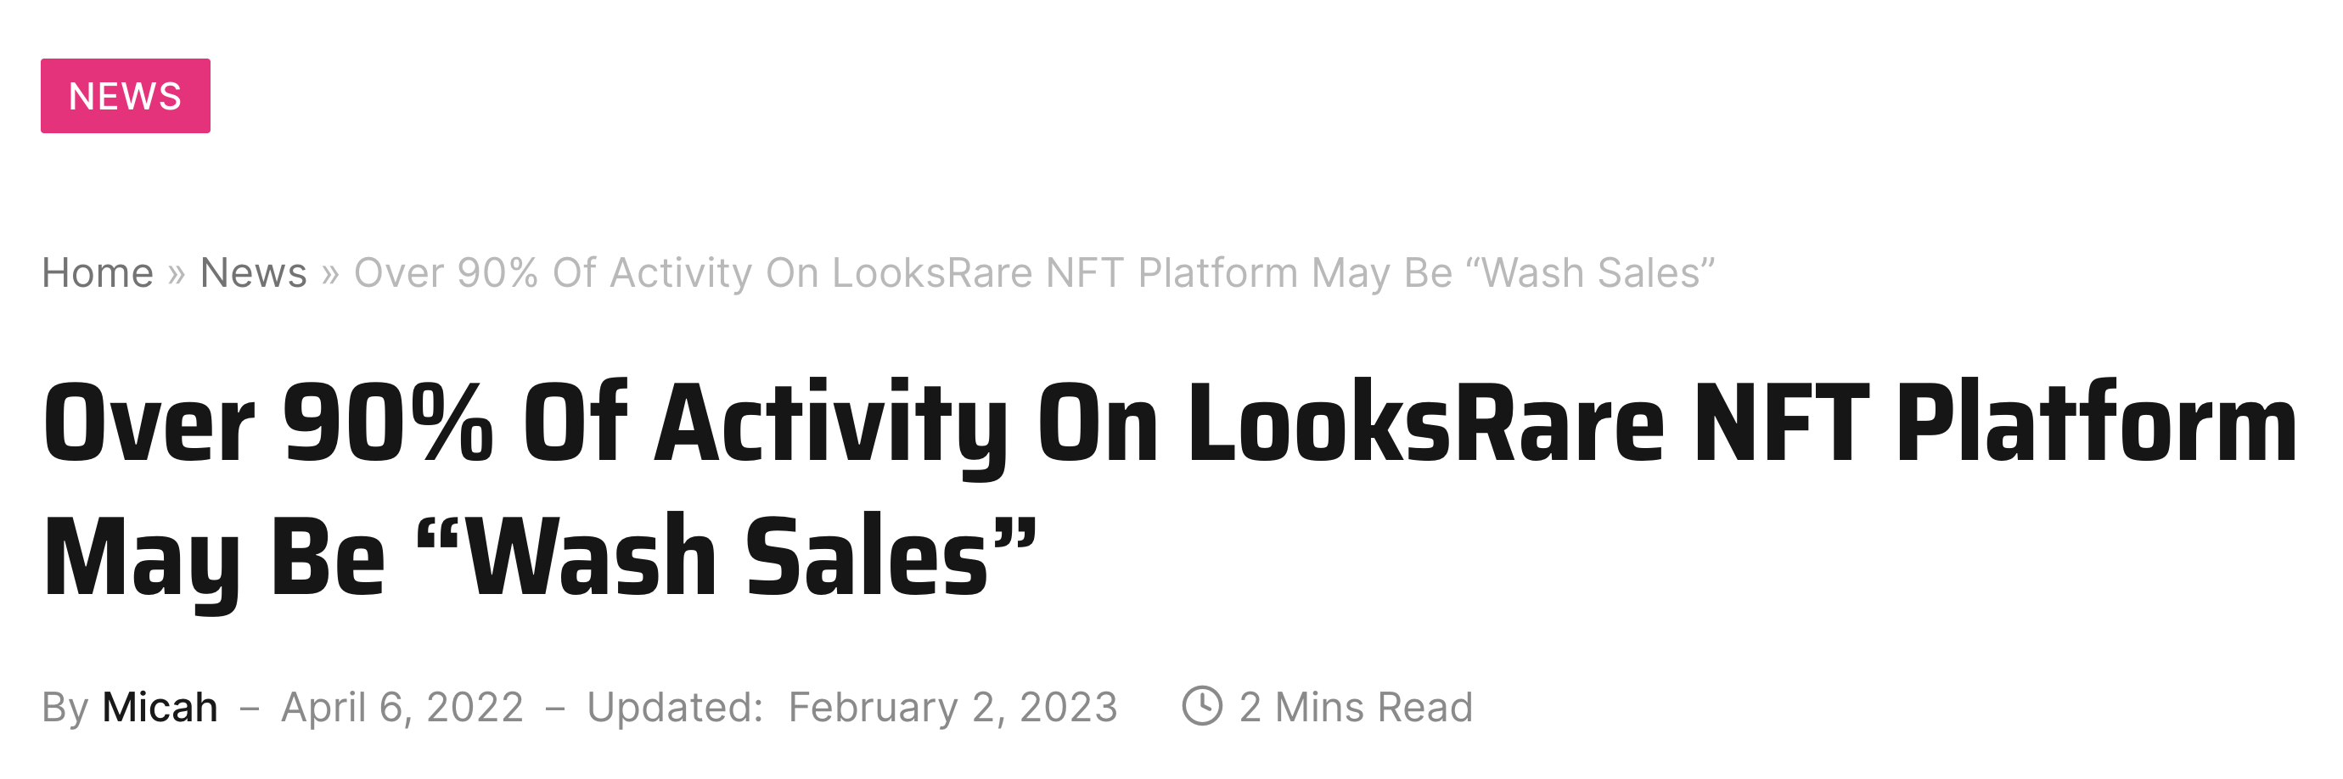Click the pink NEWS category badge
2343x779 pixels.
126,95
